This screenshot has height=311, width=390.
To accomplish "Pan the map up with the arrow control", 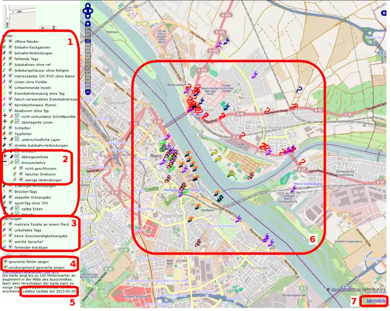I will coord(88,6).
